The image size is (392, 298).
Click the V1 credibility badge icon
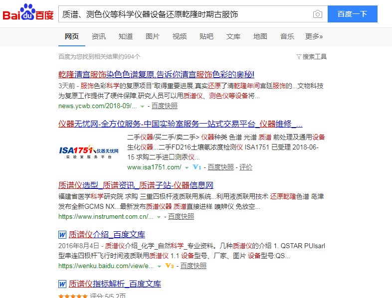196,167
